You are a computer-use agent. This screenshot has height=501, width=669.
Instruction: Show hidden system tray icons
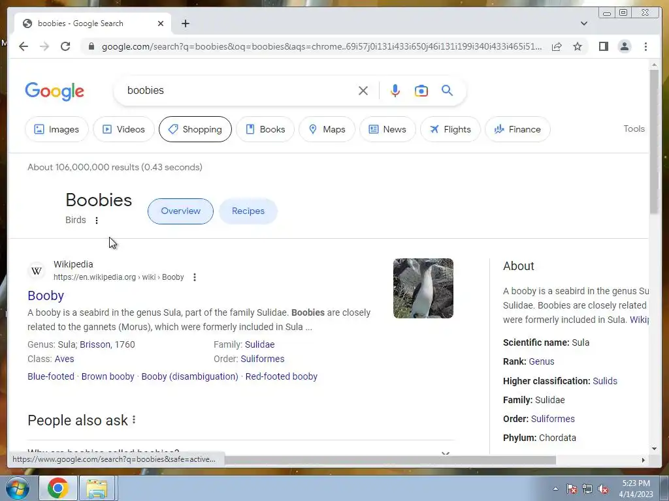tap(555, 489)
